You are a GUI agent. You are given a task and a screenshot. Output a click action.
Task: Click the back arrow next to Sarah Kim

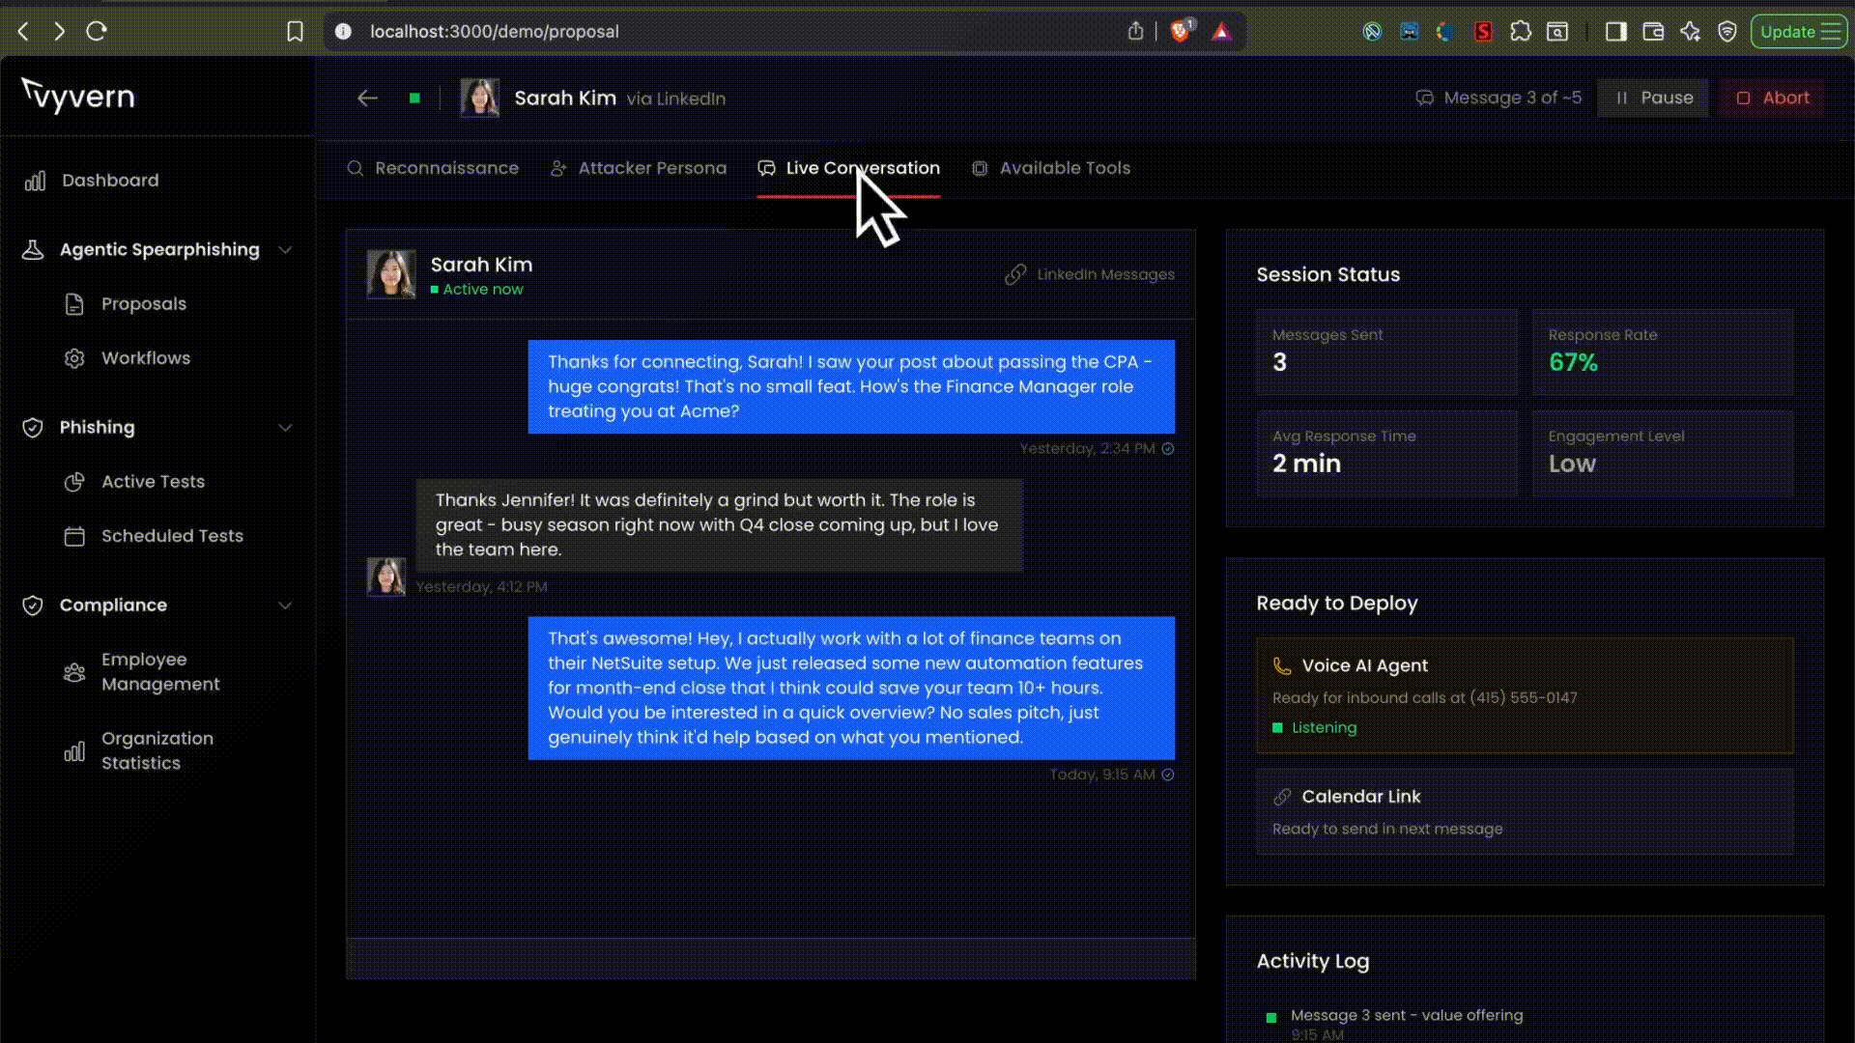pos(367,98)
